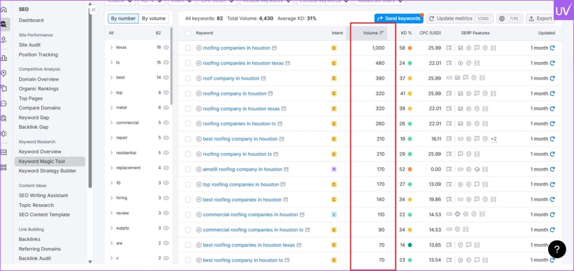Click the Export button

tap(540, 18)
